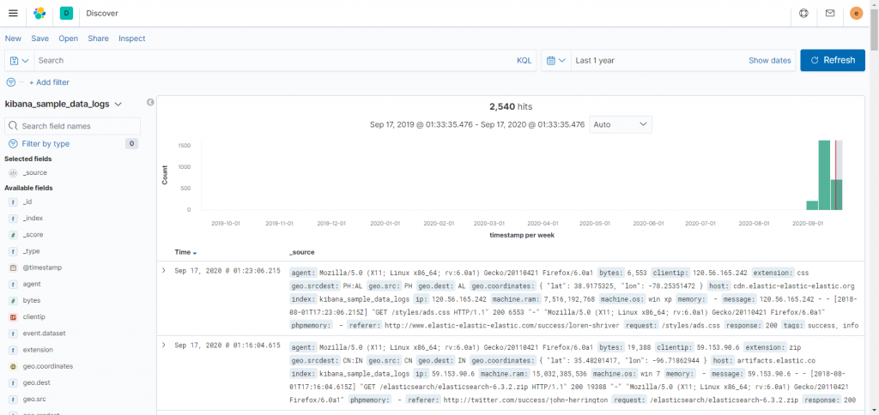Collapse the field sidebar arrow
This screenshot has height=415, width=879.
click(x=150, y=102)
